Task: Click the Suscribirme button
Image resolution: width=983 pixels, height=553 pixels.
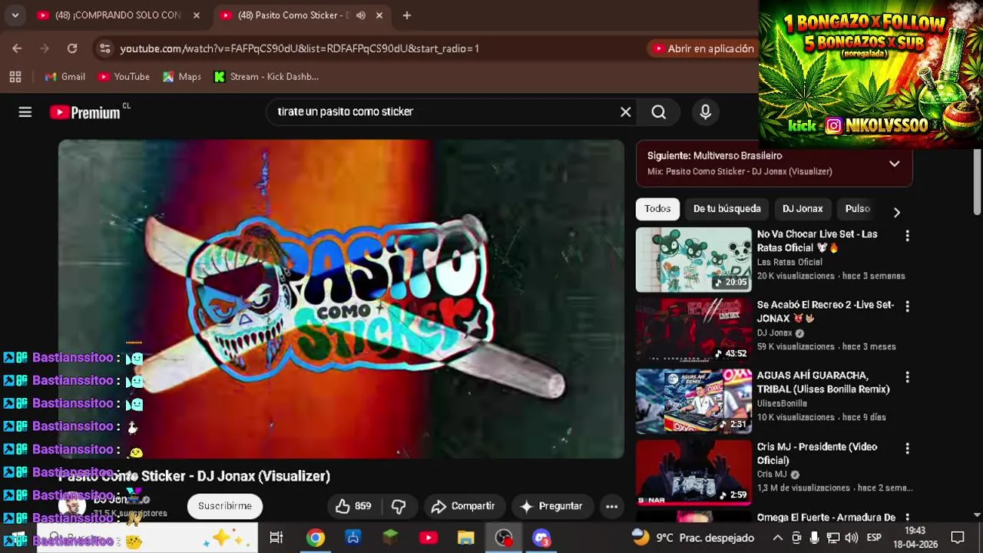Action: [x=225, y=506]
